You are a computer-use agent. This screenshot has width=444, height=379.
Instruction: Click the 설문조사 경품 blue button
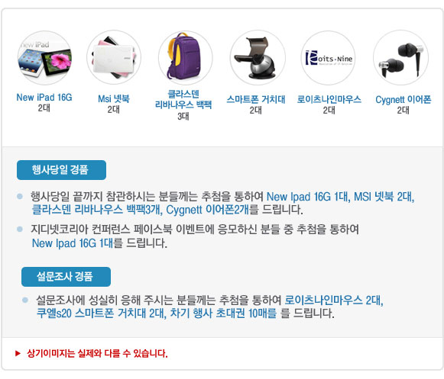pyautogui.click(x=66, y=276)
